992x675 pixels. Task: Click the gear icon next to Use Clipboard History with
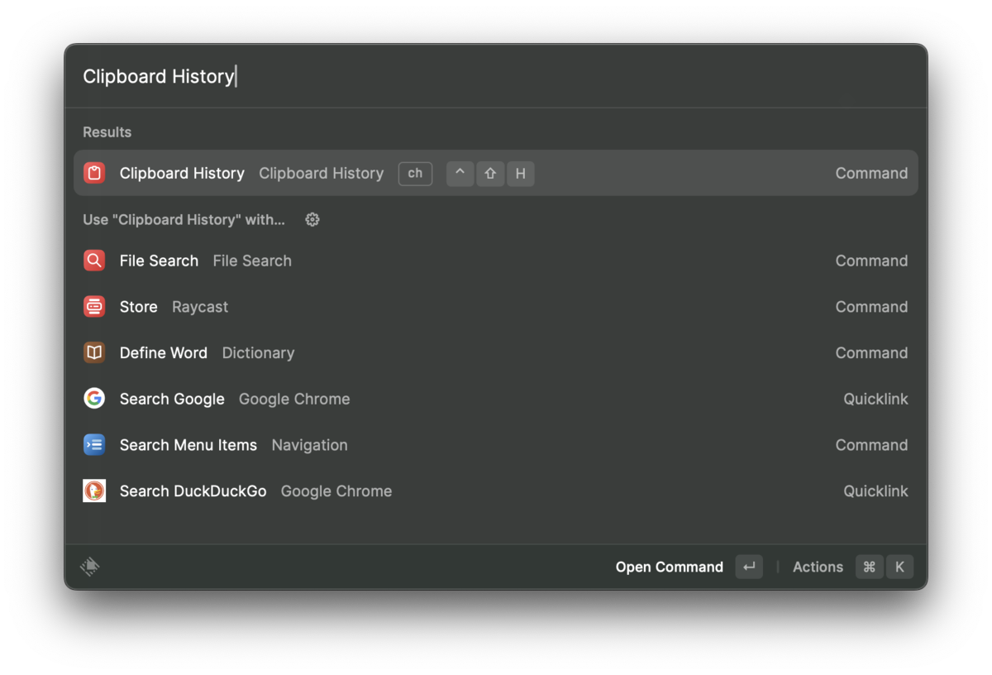pyautogui.click(x=312, y=219)
